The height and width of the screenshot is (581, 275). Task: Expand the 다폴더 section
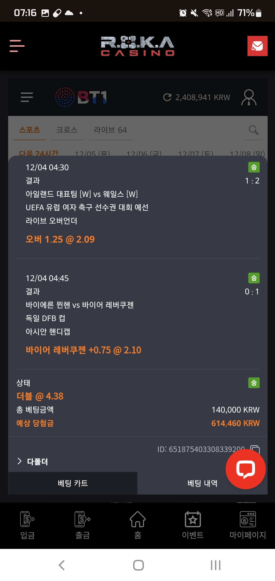tap(33, 461)
